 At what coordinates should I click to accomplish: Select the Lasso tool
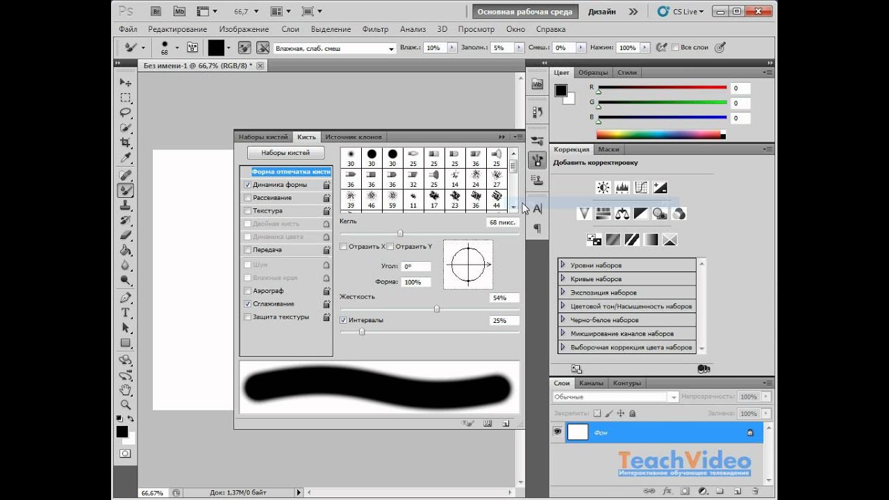(x=126, y=113)
